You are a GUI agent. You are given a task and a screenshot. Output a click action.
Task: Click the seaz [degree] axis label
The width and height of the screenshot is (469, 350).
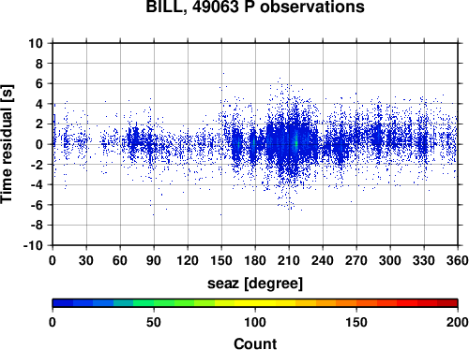tap(255, 284)
